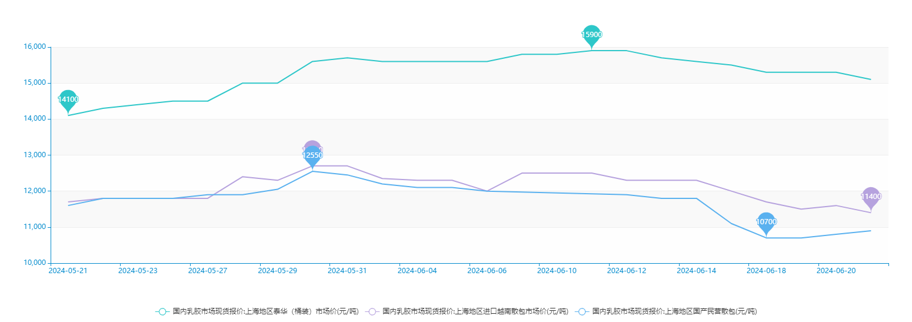The height and width of the screenshot is (322, 912).
Task: Click the teal legend circle icon
Action: coord(162,311)
